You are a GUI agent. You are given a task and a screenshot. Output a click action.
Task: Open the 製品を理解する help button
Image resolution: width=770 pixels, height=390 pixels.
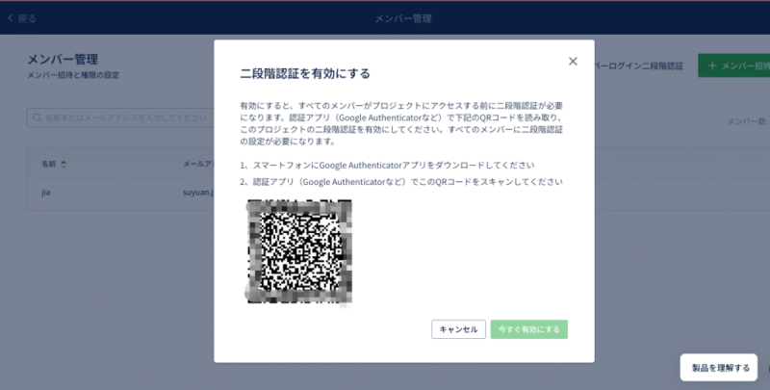(716, 367)
